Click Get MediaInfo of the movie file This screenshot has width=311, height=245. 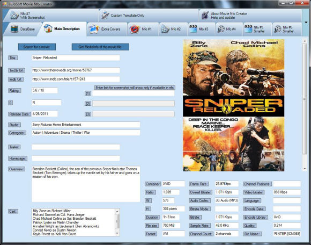point(100,47)
